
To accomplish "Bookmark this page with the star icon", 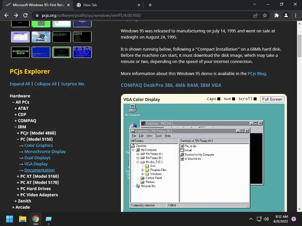I will click(x=265, y=15).
